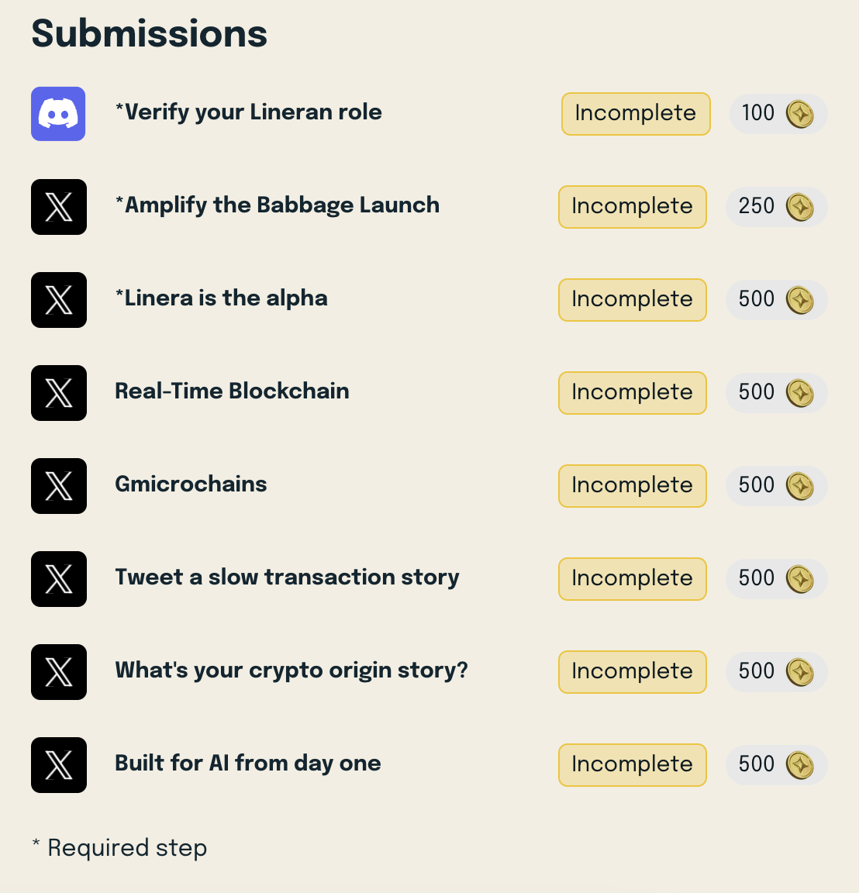
Task: Click the gold coin icon next to 100
Action: pyautogui.click(x=800, y=114)
